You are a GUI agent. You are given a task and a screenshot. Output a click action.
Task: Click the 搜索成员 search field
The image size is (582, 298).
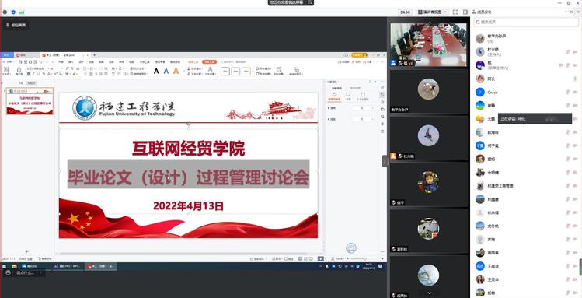click(x=526, y=23)
